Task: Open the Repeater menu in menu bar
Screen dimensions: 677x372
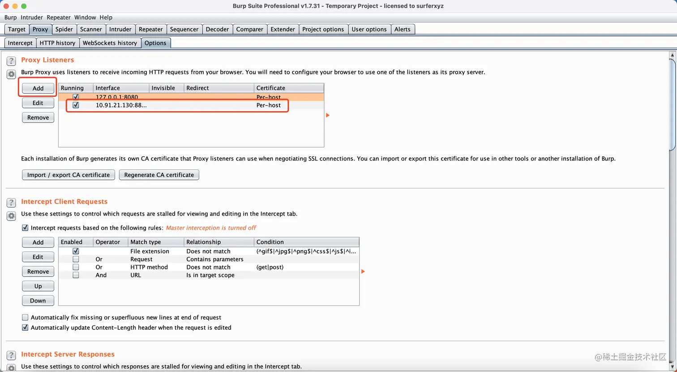Action: [x=59, y=17]
